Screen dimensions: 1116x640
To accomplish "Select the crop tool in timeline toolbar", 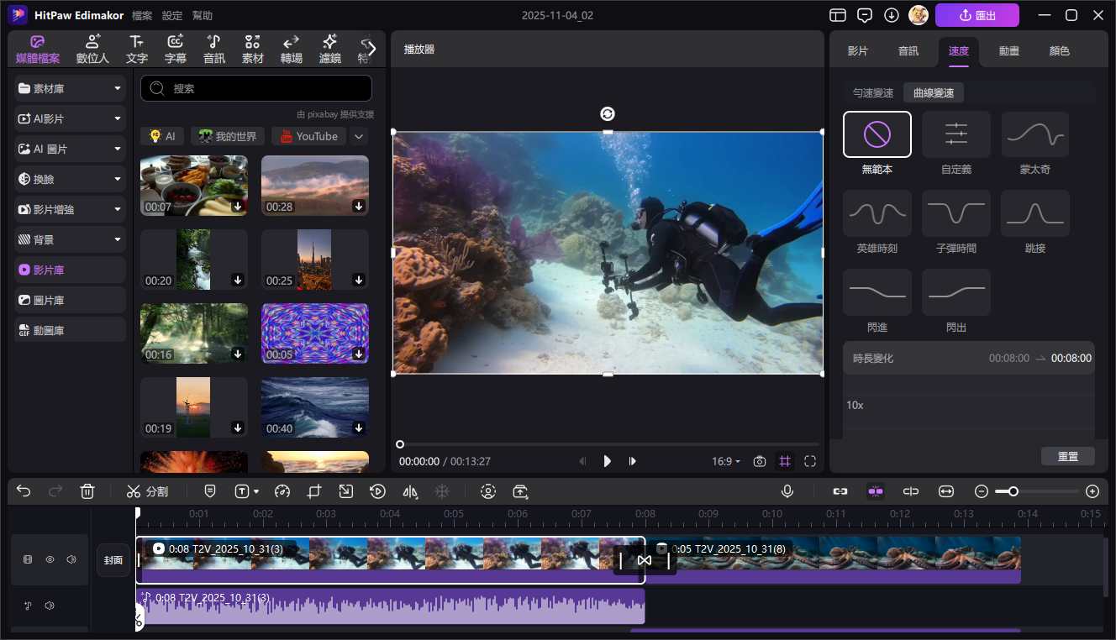I will click(x=314, y=491).
